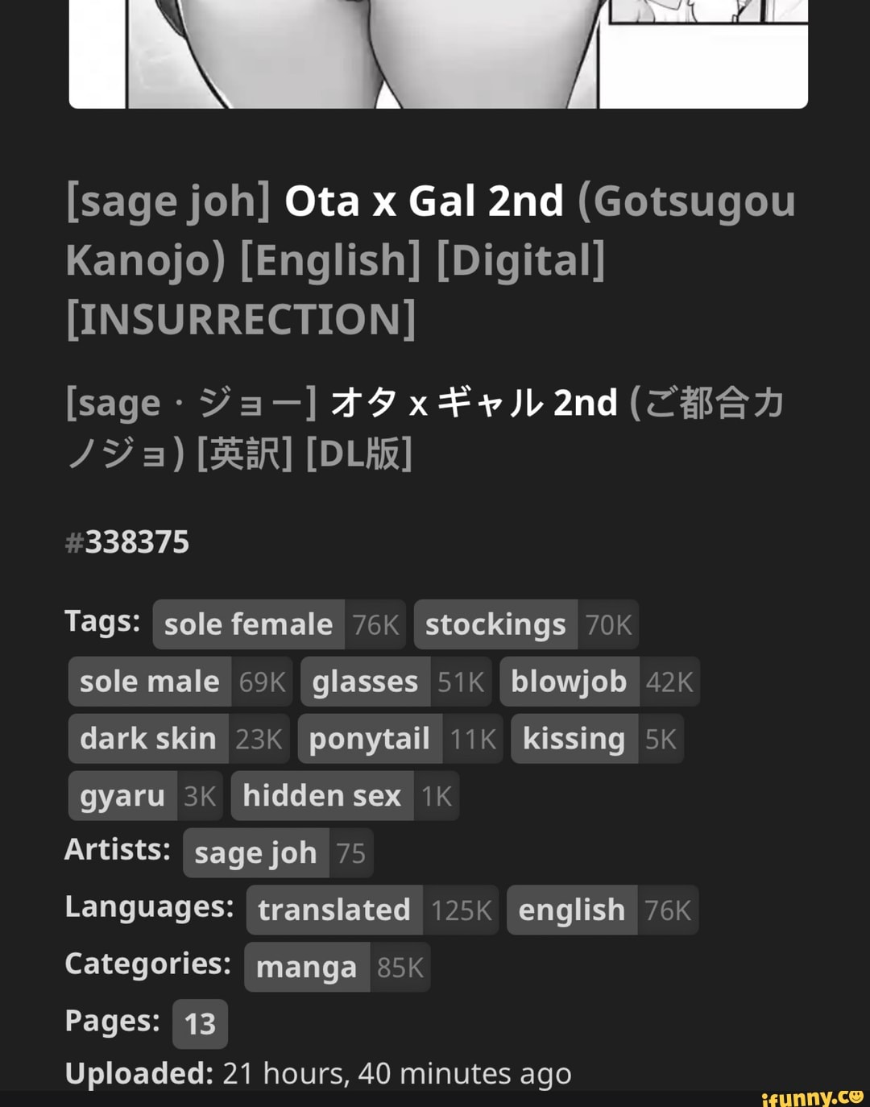Click the 76K count beside 'sole female'
Image resolution: width=870 pixels, height=1107 pixels.
[x=375, y=624]
